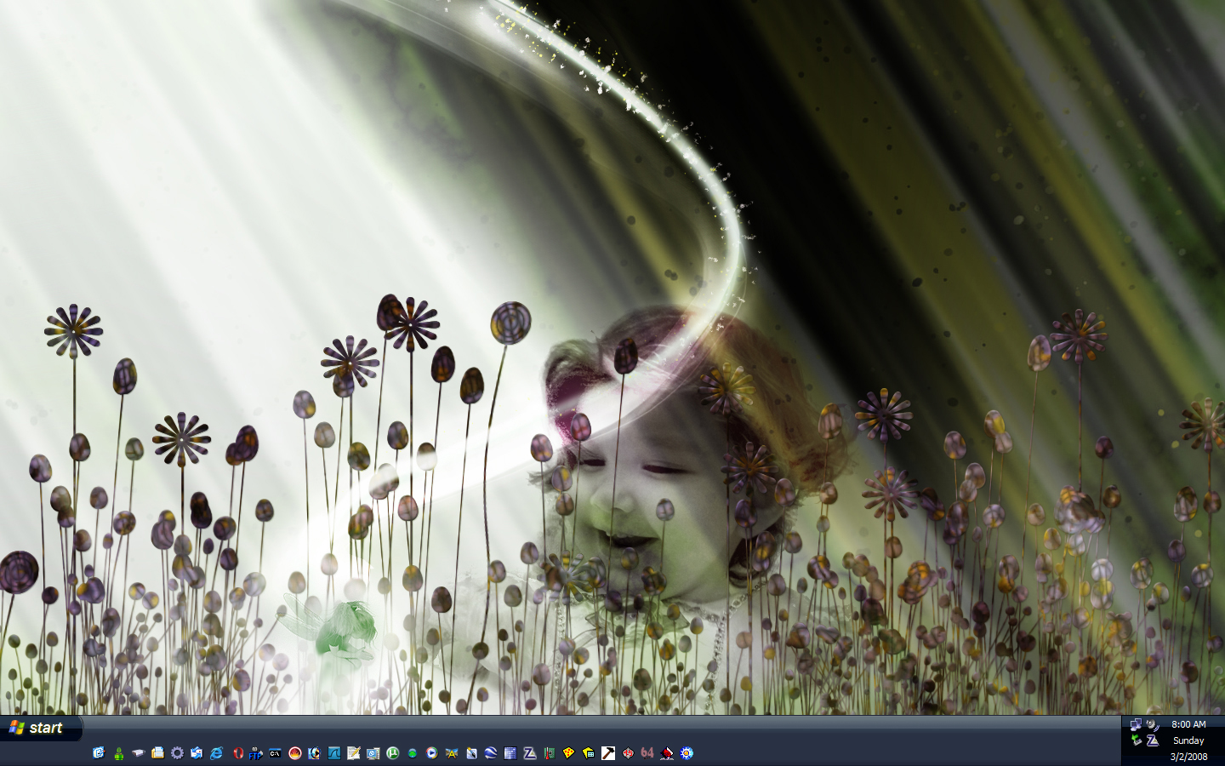Image resolution: width=1225 pixels, height=766 pixels.
Task: Launch Internet Explorer from quick launch
Action: click(216, 753)
